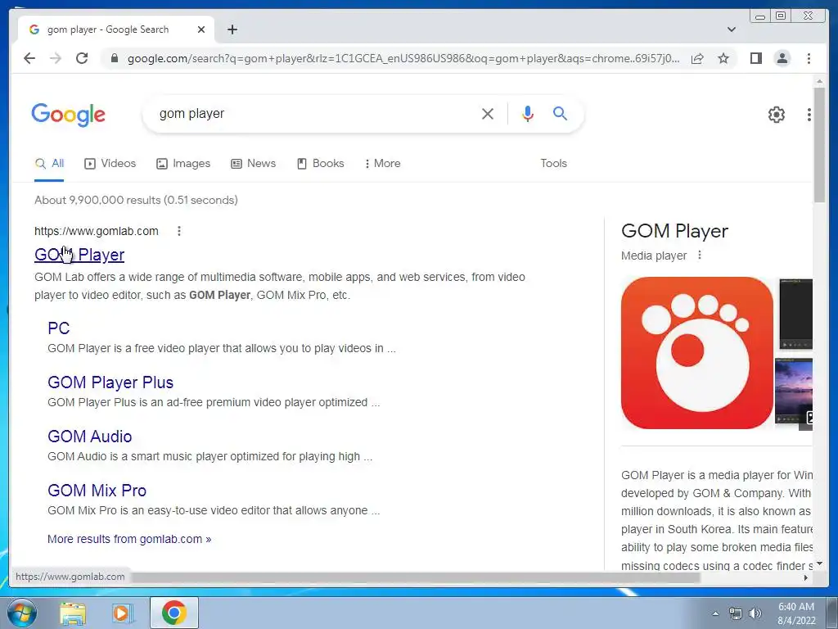The height and width of the screenshot is (629, 838).
Task: Click the https://www.gomlab.com URL text
Action: click(97, 231)
